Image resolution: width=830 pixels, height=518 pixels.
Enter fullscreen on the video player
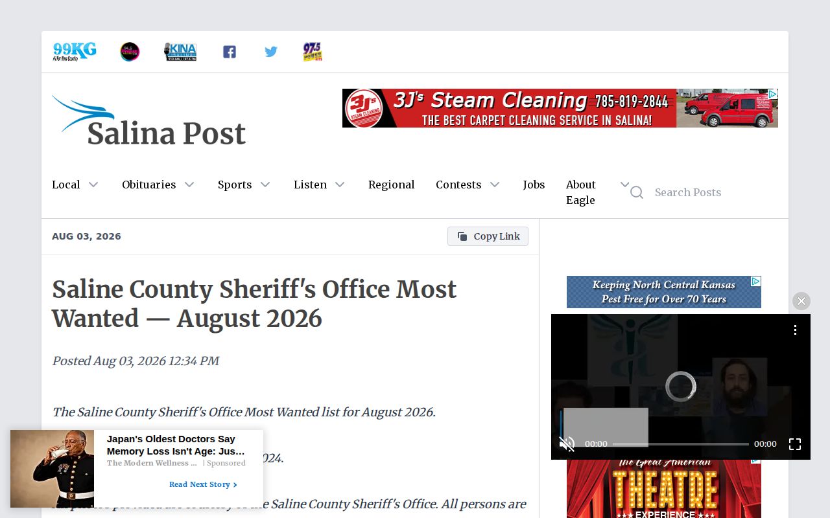coord(795,444)
